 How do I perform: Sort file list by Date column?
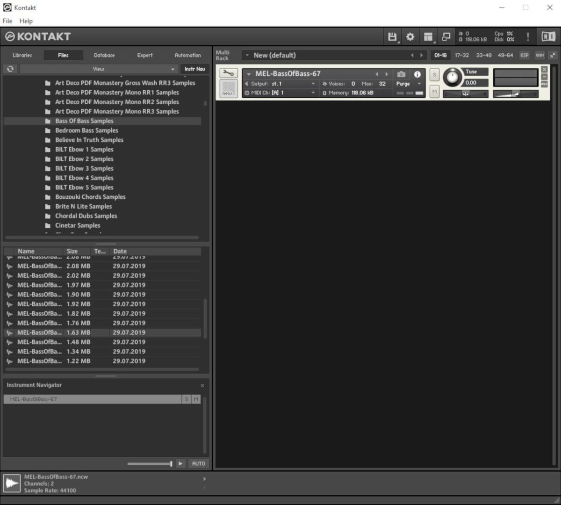tap(156, 251)
